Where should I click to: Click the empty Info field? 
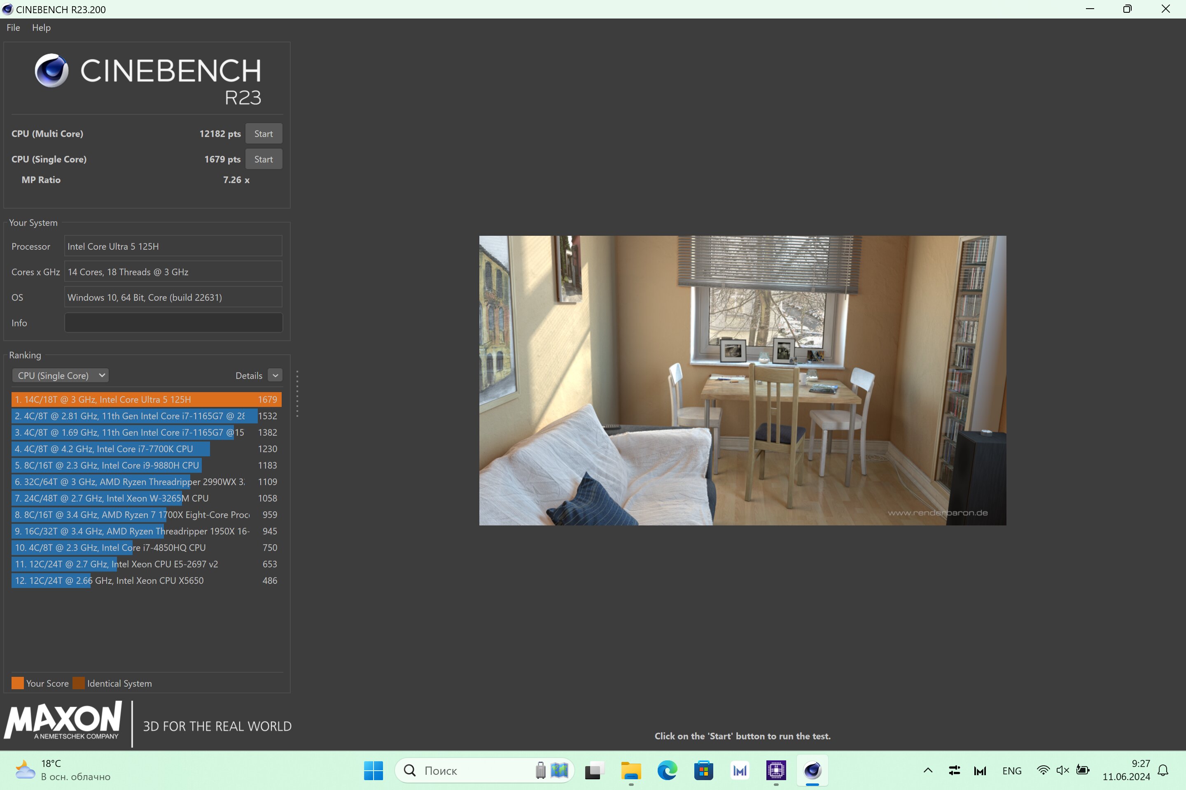click(173, 323)
